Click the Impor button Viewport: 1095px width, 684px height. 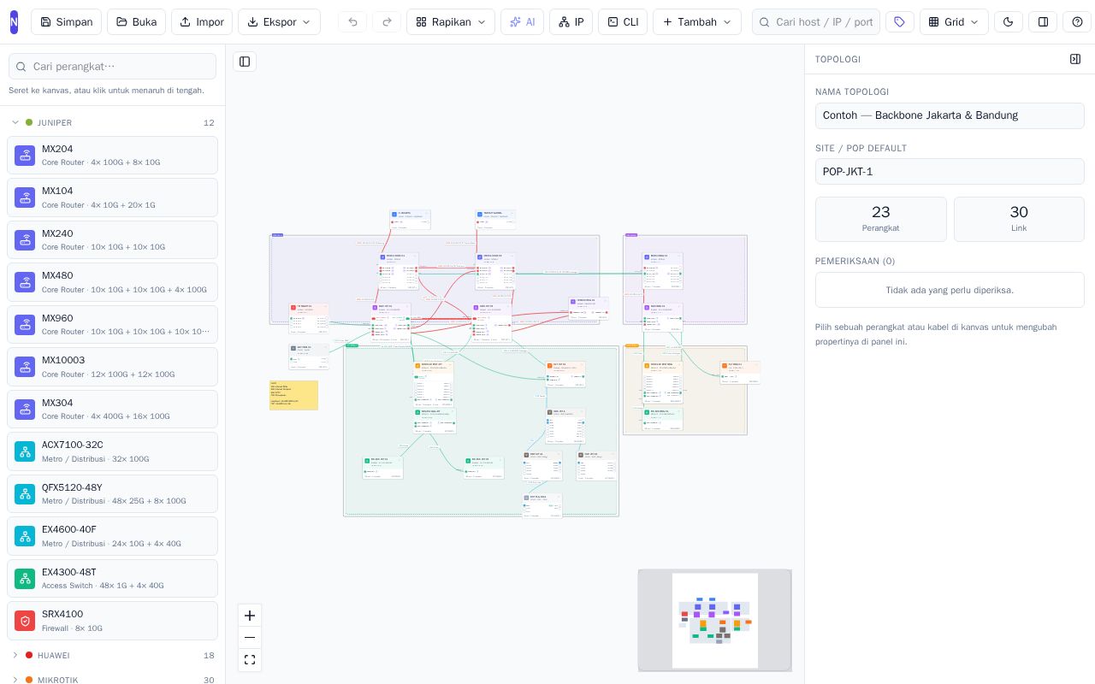coord(202,22)
